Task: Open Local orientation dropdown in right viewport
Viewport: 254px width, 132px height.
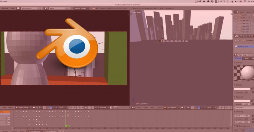Action: pyautogui.click(x=212, y=107)
